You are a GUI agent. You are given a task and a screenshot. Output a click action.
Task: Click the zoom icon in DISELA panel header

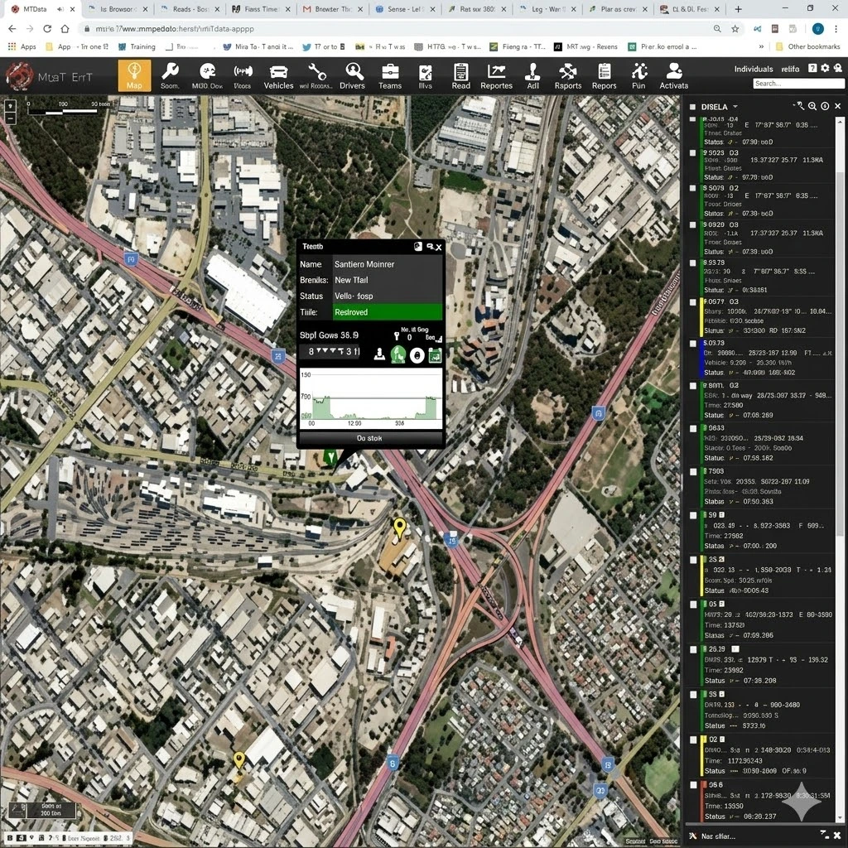[x=812, y=107]
